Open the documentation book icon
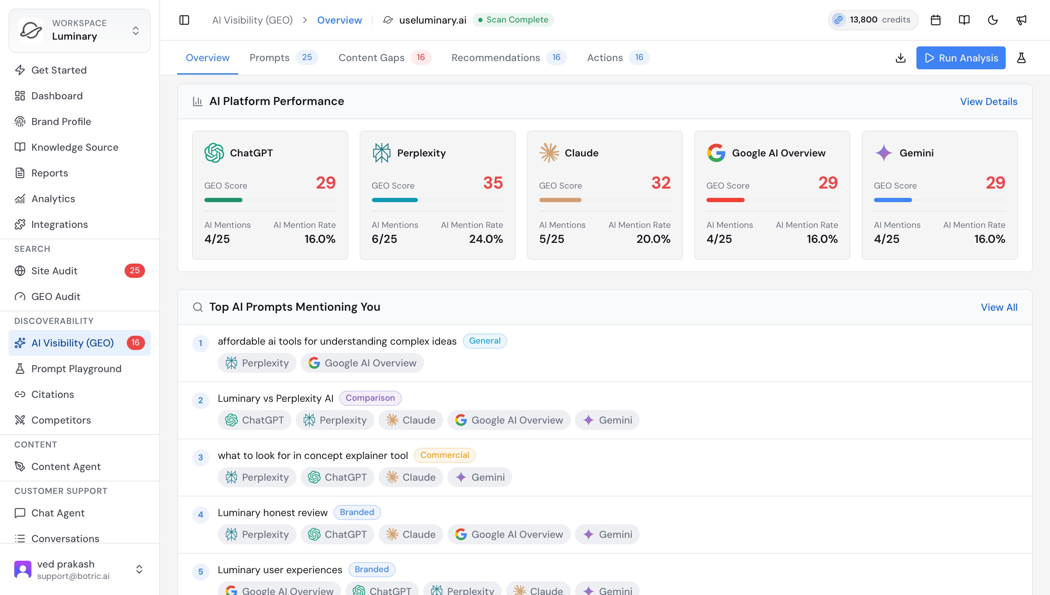Image resolution: width=1050 pixels, height=595 pixels. pos(964,20)
